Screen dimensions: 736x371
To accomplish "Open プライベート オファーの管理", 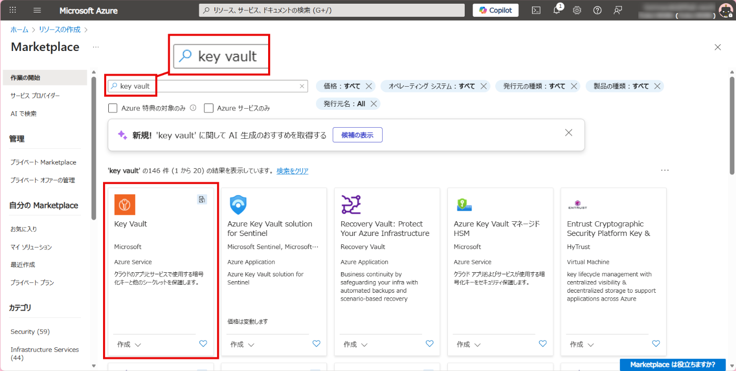I will 43,180.
